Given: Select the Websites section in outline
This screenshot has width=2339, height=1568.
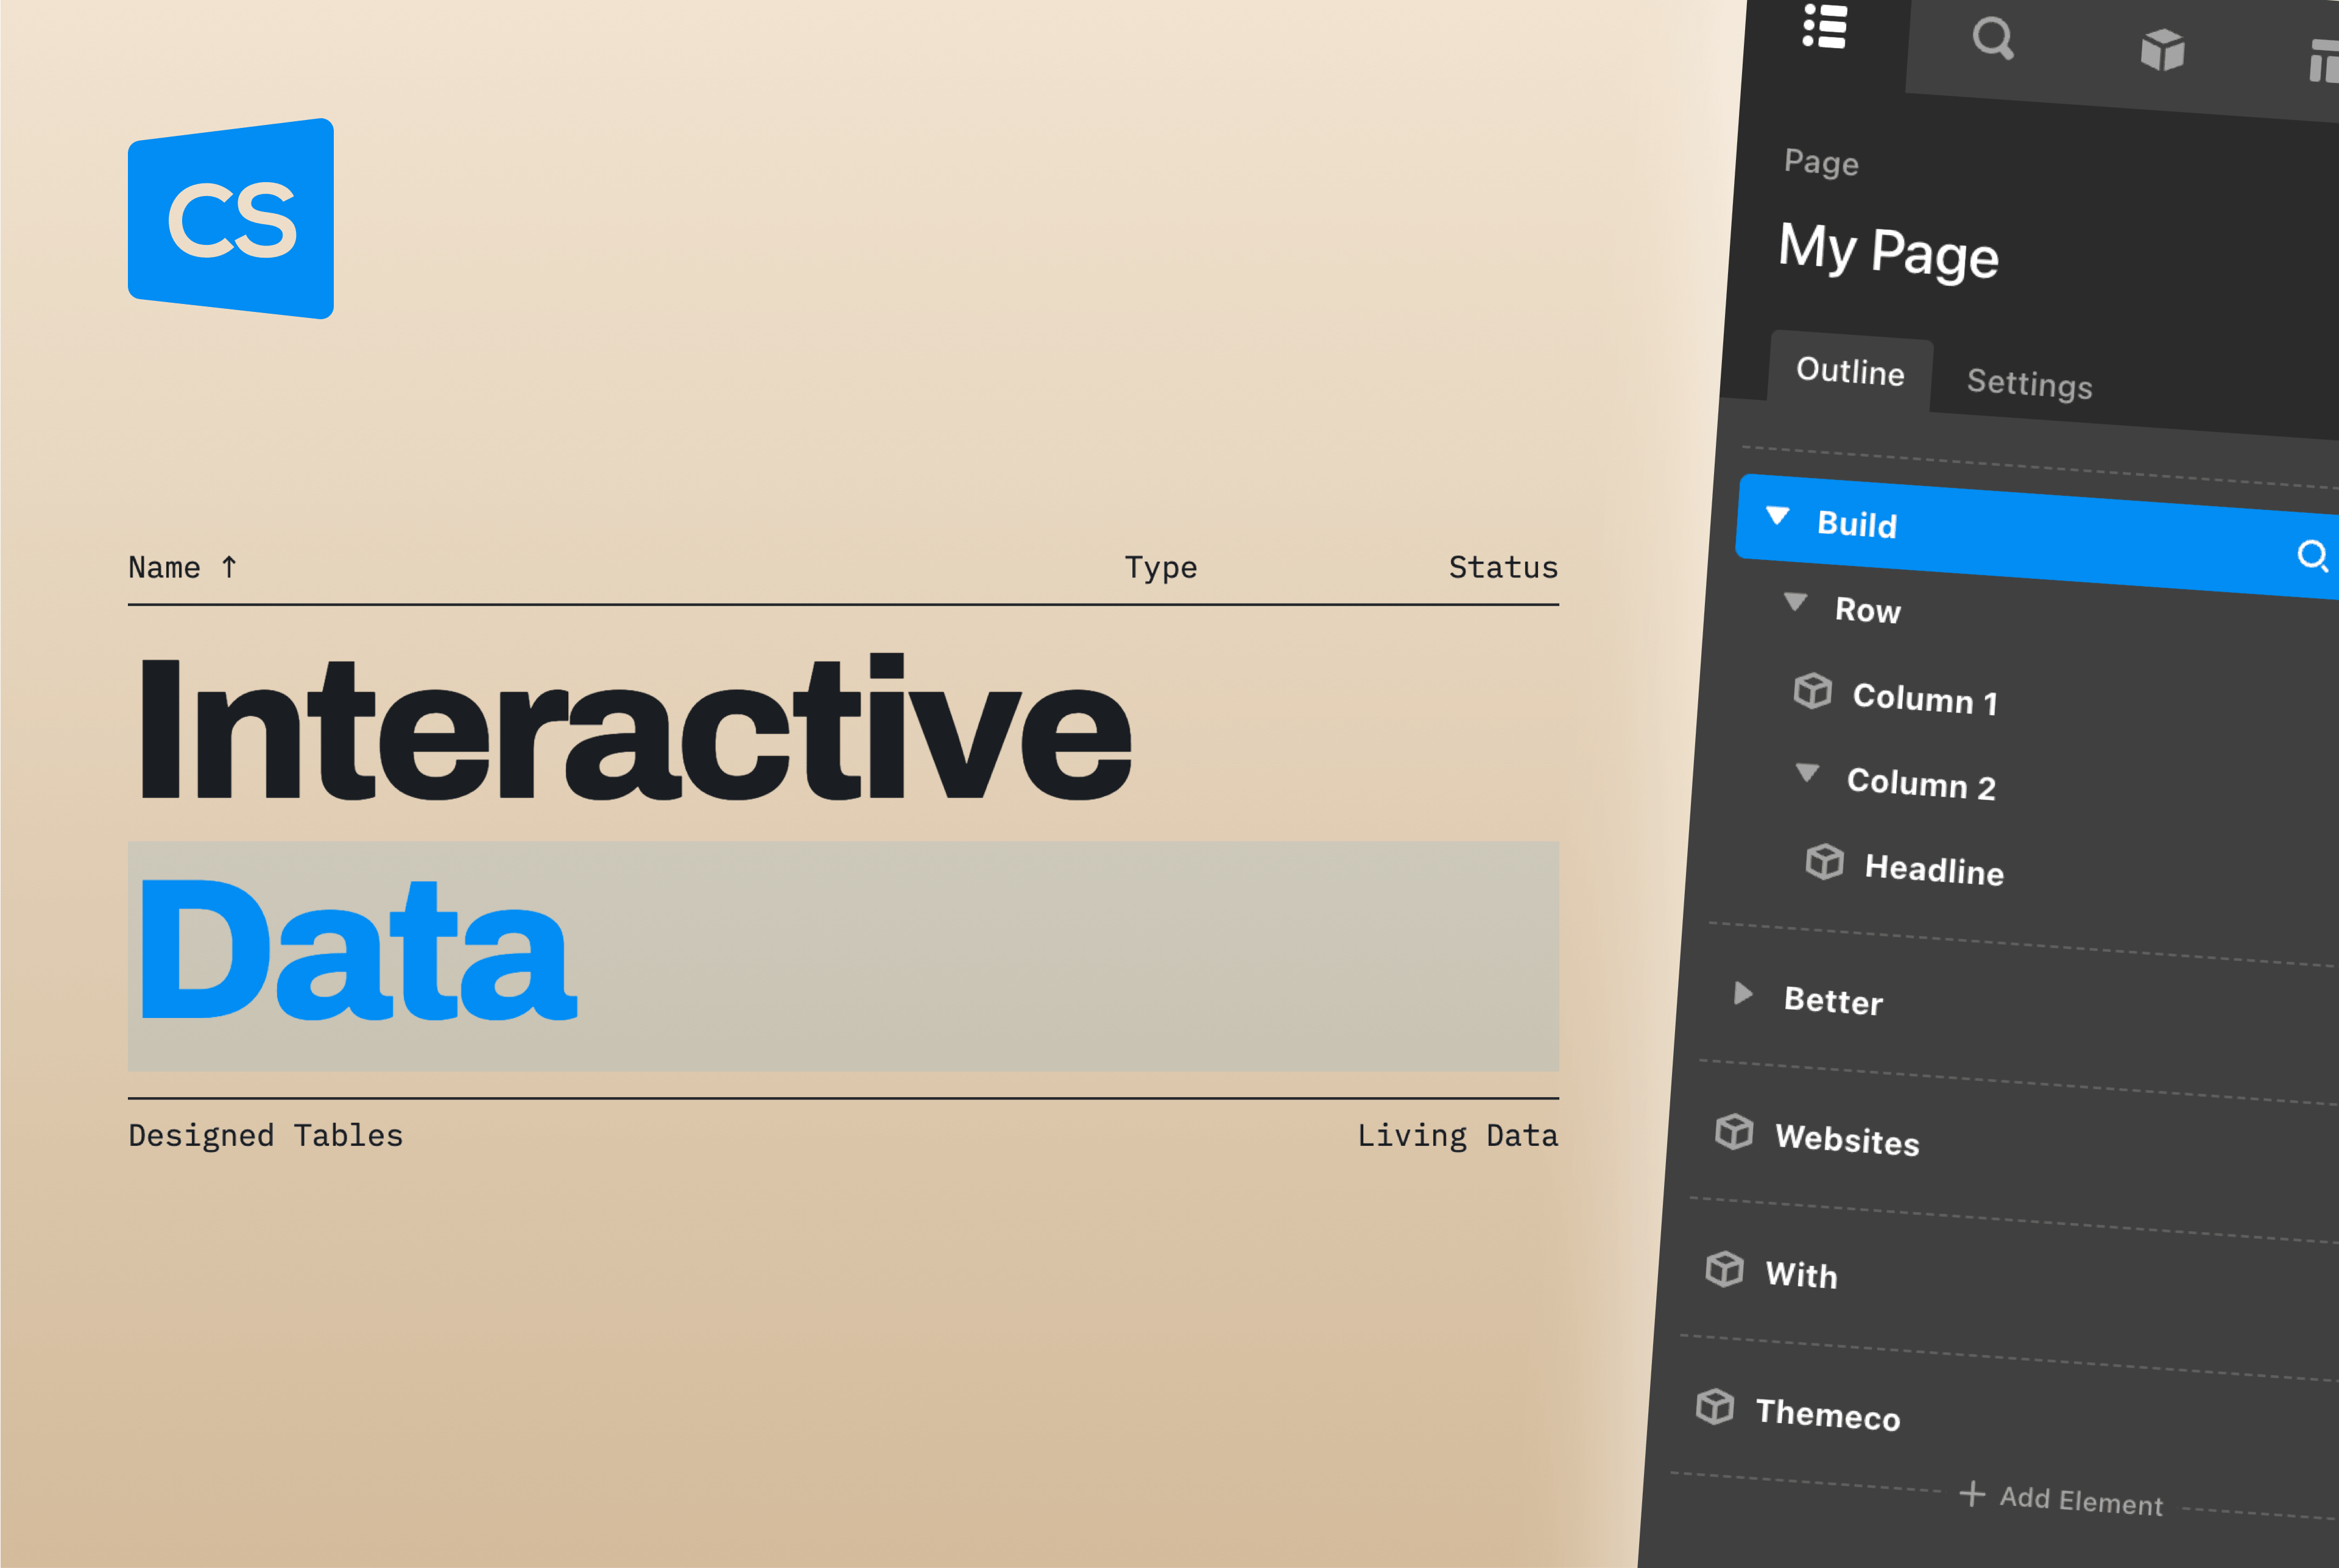Looking at the screenshot, I should coord(1847,1140).
